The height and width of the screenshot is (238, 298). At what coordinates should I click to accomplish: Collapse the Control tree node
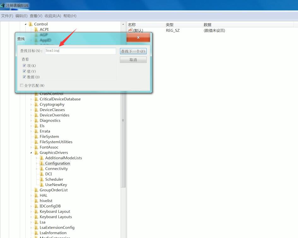click(x=26, y=24)
